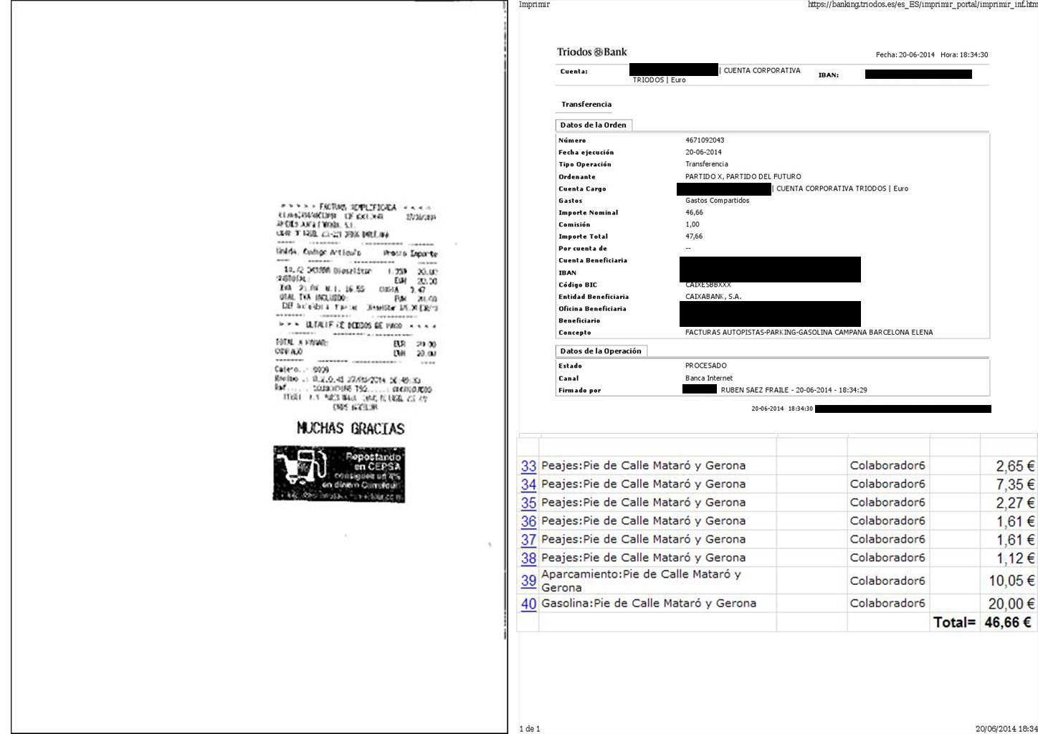Click the IBAN label in the account header
This screenshot has height=734, width=1038.
(829, 75)
